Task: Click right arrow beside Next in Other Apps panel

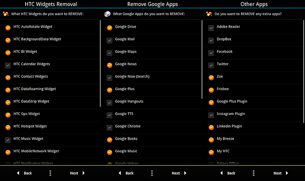Action: tap(287, 173)
